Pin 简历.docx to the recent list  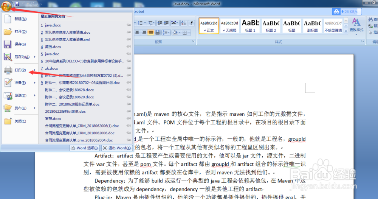129,47
